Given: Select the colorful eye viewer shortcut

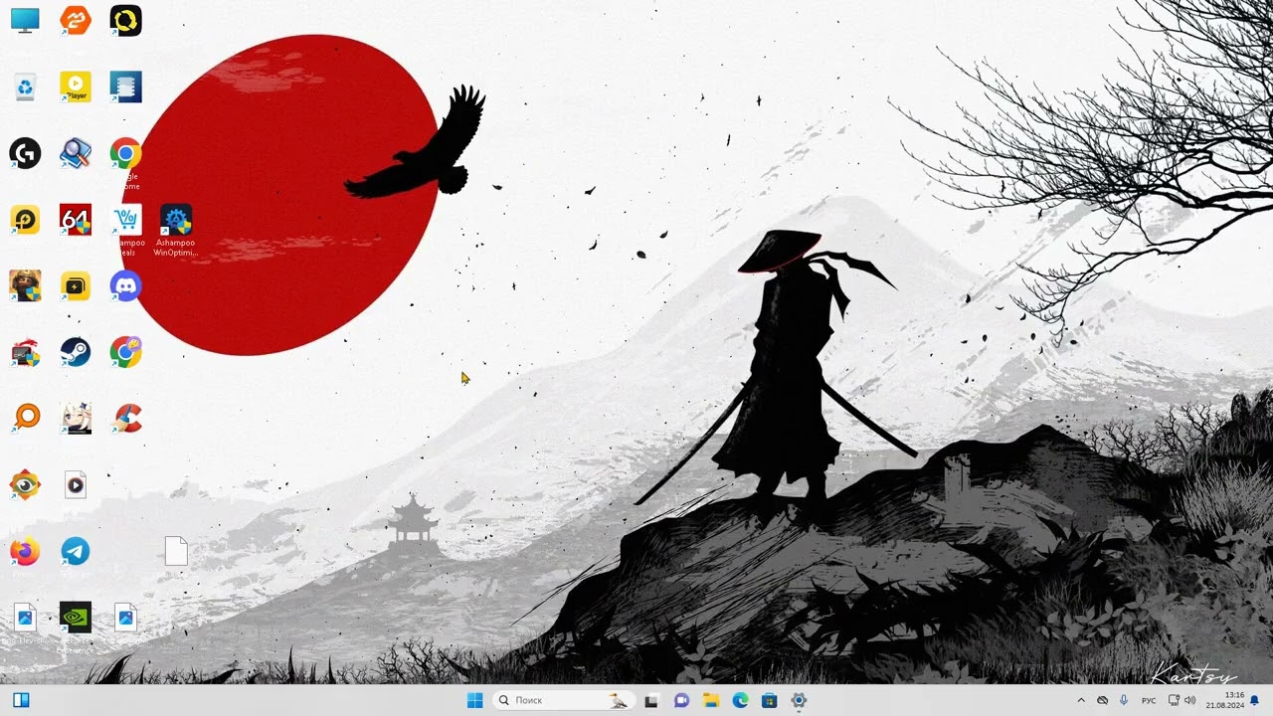Looking at the screenshot, I should point(25,485).
